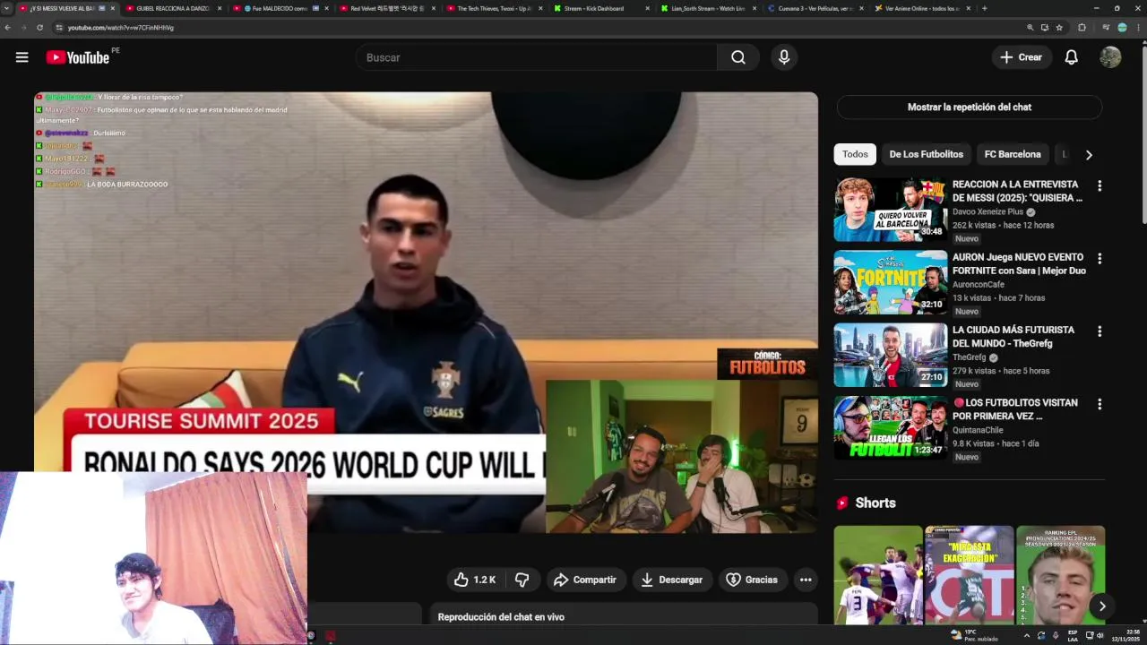The height and width of the screenshot is (645, 1147).
Task: Open media controls icon in browser toolbar
Action: (1107, 28)
